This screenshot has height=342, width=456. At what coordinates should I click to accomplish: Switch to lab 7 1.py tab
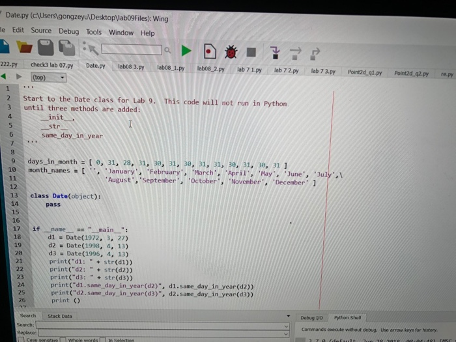[x=249, y=70]
